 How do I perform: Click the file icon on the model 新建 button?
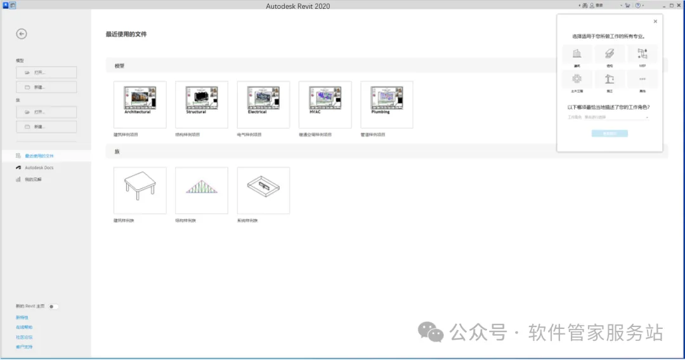(27, 87)
